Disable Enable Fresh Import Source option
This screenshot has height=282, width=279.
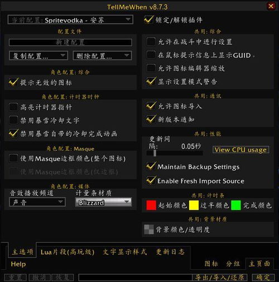pyautogui.click(x=151, y=181)
